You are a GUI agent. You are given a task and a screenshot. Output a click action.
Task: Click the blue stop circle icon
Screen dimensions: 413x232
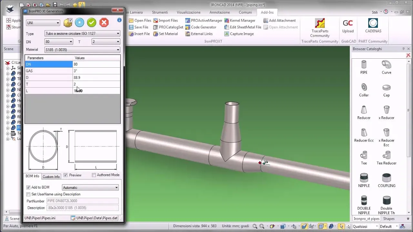pos(79,23)
